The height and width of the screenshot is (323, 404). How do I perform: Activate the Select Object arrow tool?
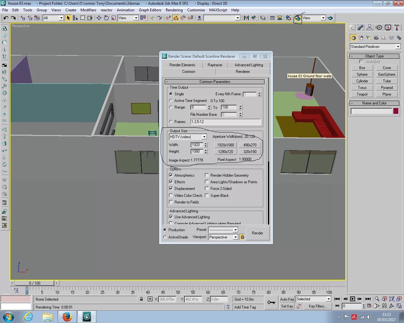pos(68,18)
